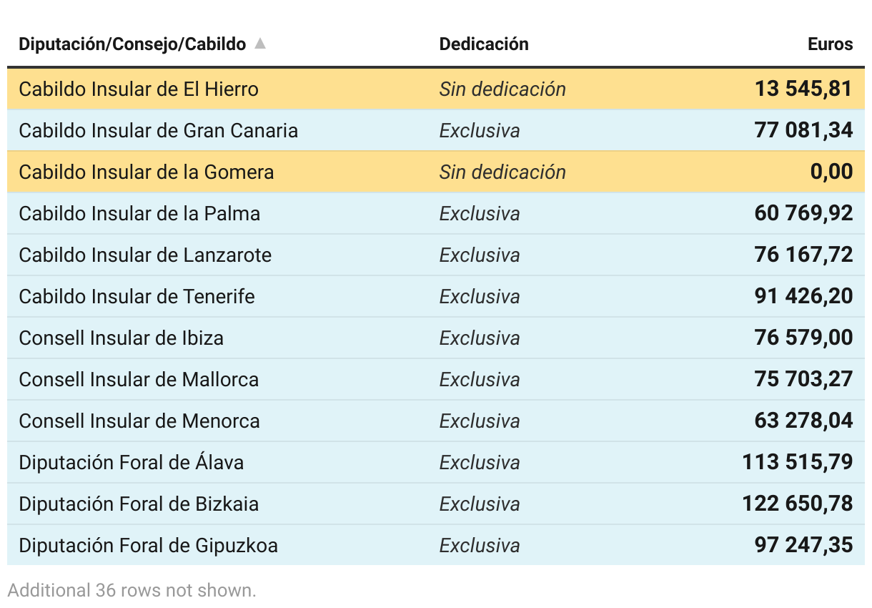
Task: Select Consell Insular de Mallorca row
Action: (436, 379)
